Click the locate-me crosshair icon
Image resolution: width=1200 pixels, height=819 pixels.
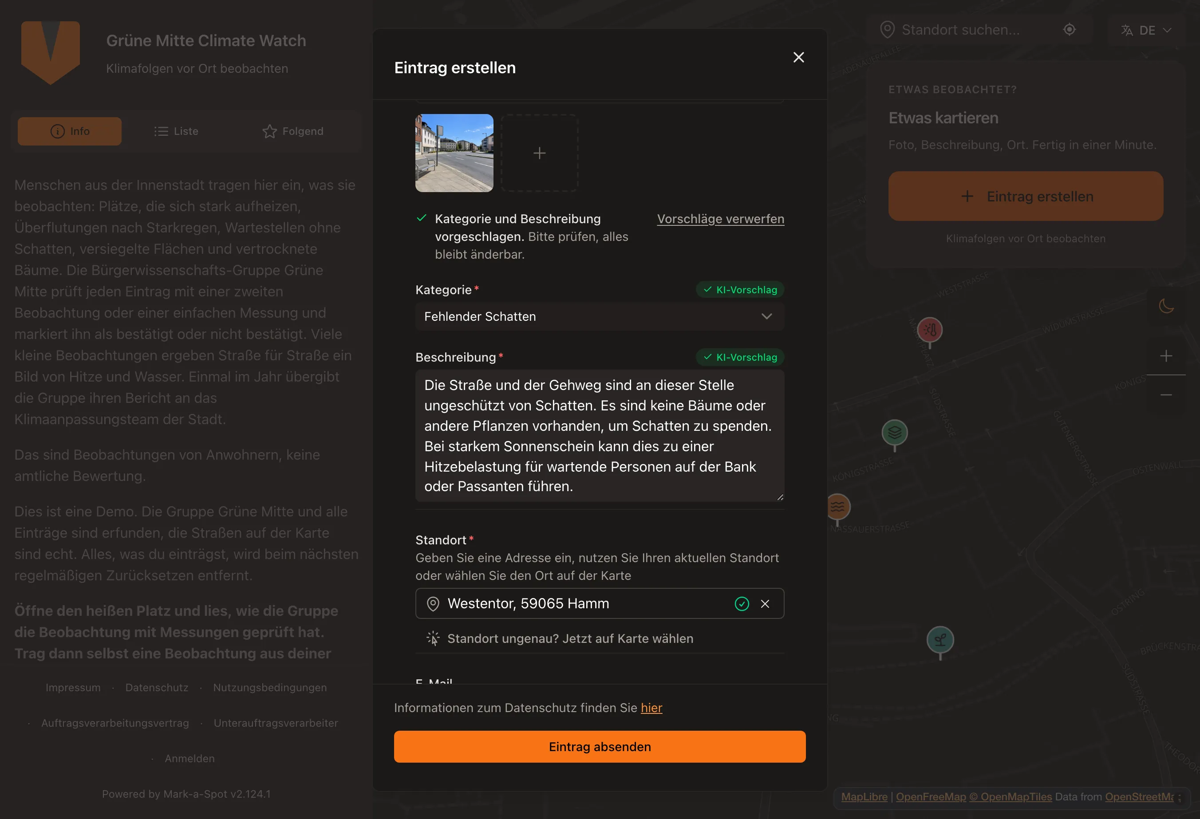1070,29
